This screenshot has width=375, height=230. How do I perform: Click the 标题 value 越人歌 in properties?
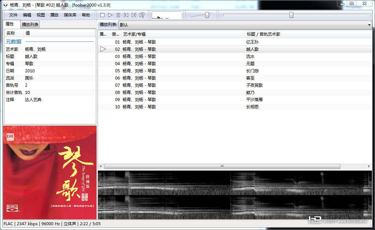31,57
